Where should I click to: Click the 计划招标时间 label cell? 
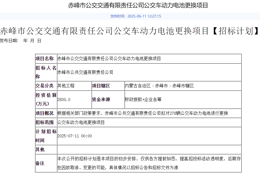pos(46,136)
